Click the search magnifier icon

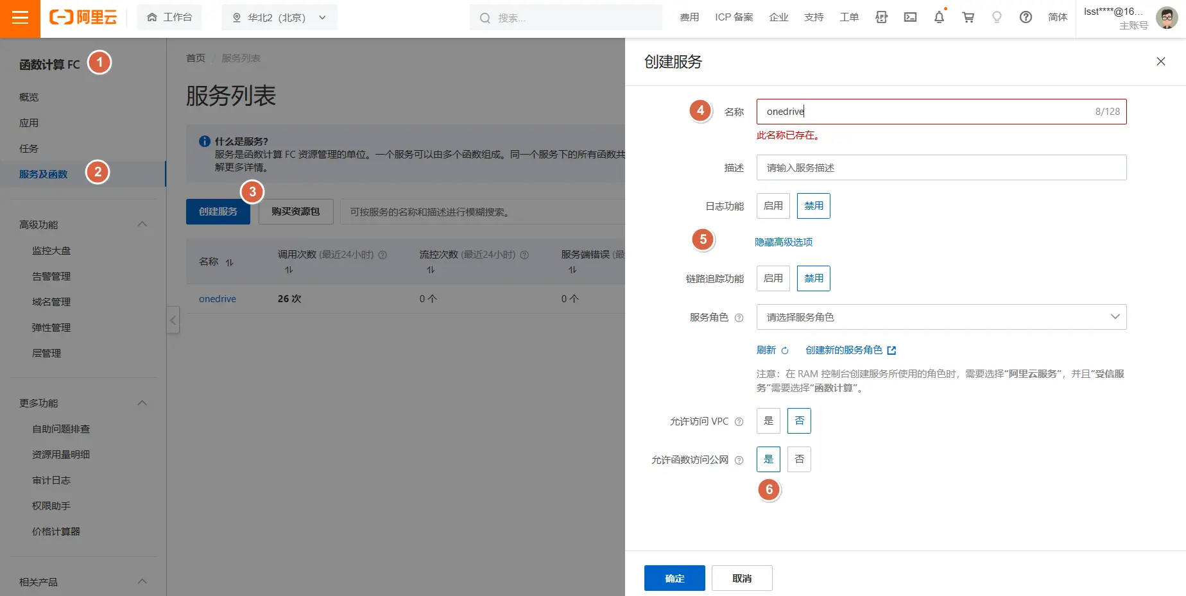pos(485,18)
